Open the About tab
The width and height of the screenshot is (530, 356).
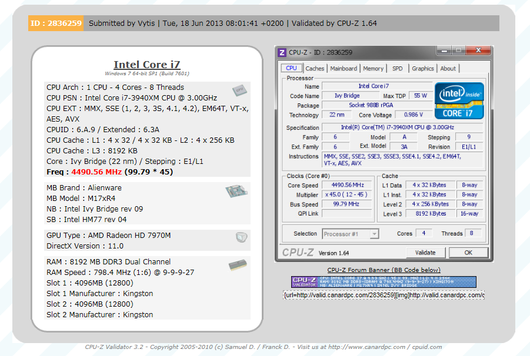click(x=448, y=69)
